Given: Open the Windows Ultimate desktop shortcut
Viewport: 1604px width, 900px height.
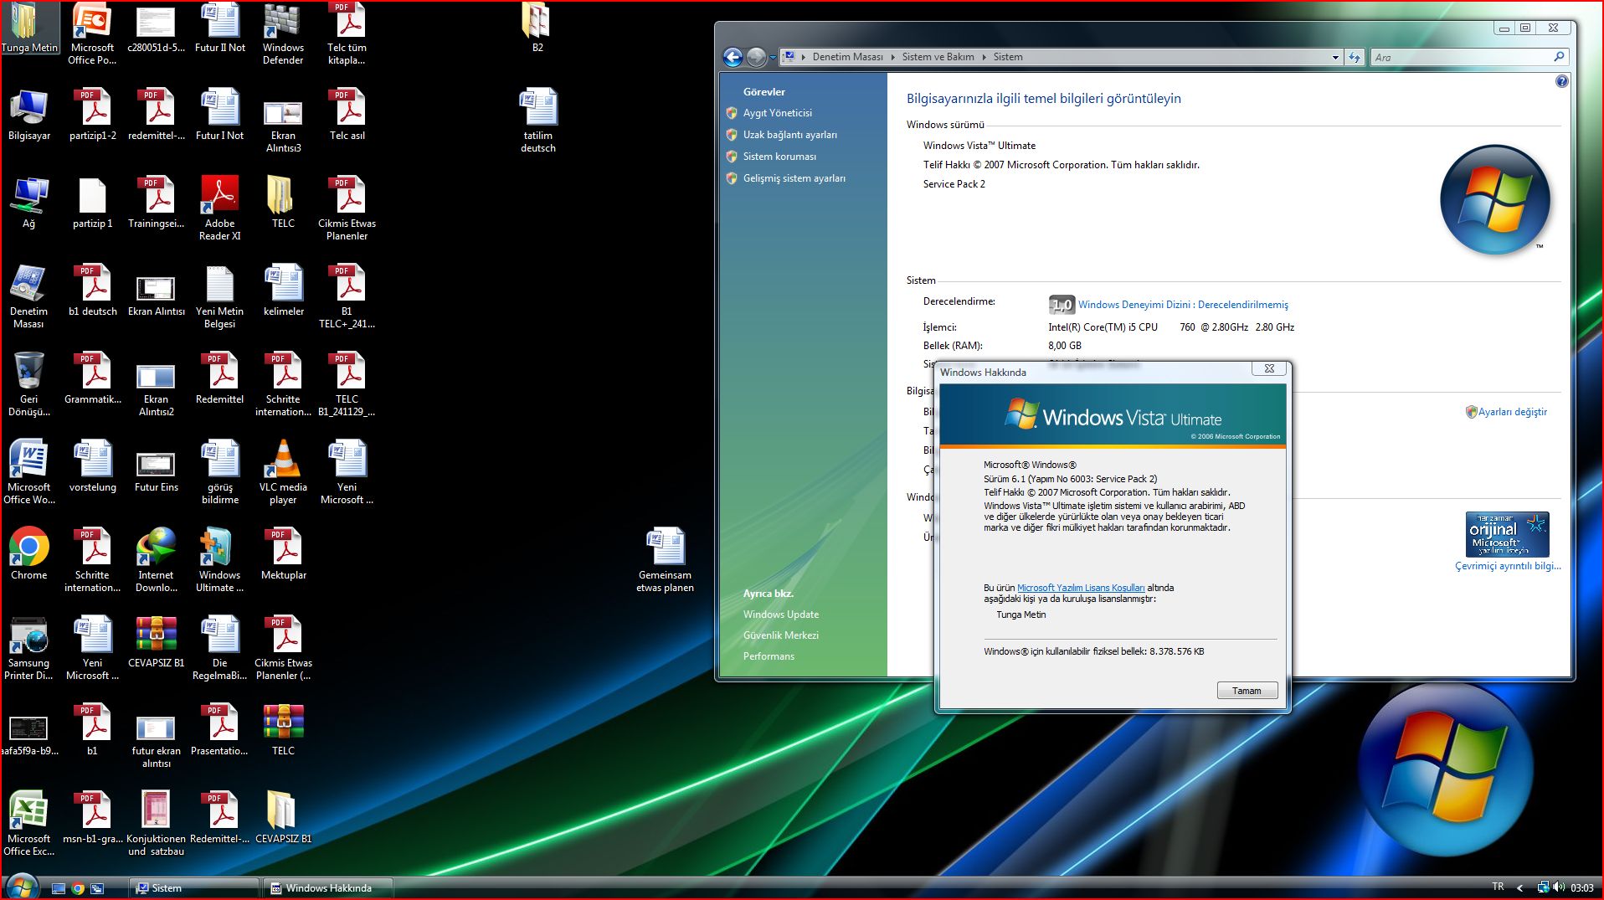Looking at the screenshot, I should 219,560.
